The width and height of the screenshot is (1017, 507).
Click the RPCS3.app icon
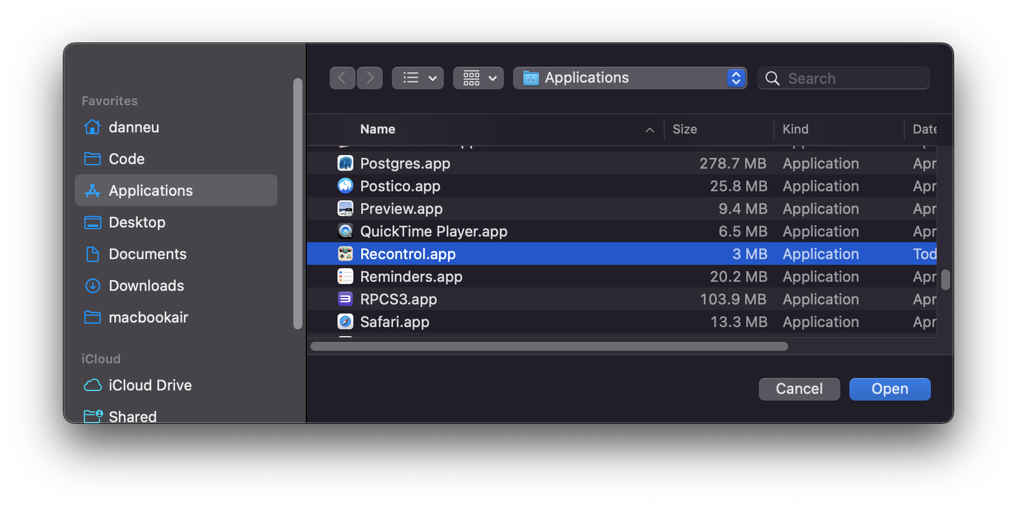pyautogui.click(x=345, y=299)
